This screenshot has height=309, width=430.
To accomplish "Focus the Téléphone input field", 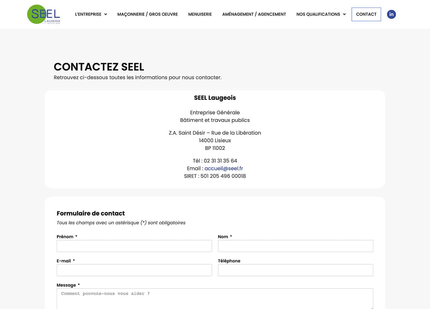I will pyautogui.click(x=296, y=270).
